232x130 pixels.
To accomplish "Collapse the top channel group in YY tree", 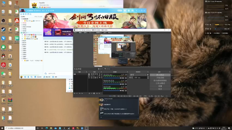I will pos(21,19).
